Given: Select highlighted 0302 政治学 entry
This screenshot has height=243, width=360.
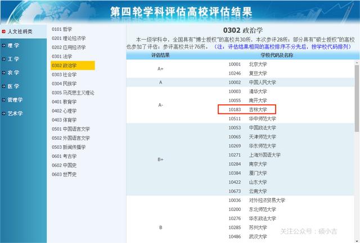Looking at the screenshot, I should (x=73, y=66).
